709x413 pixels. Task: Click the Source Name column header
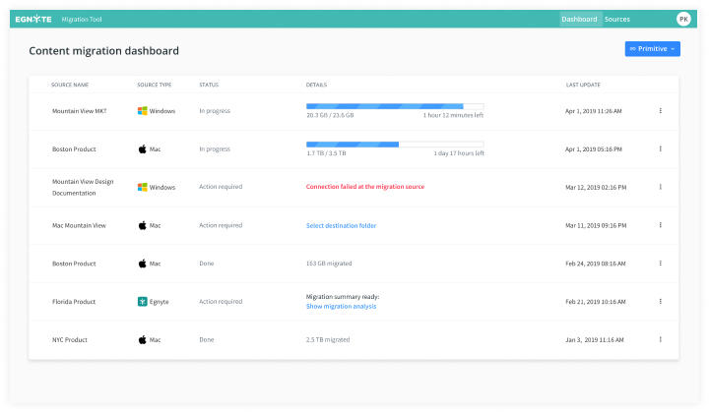pos(70,85)
